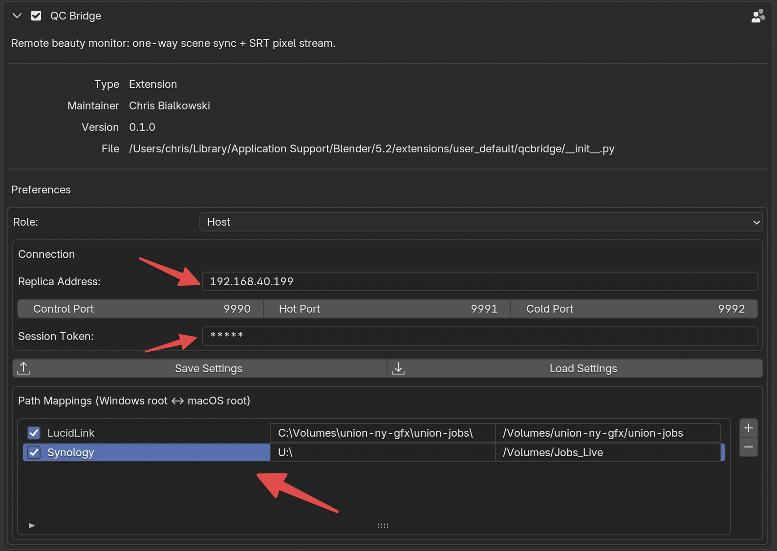Click the Load Settings button
Viewport: 777px width, 551px height.
point(575,368)
